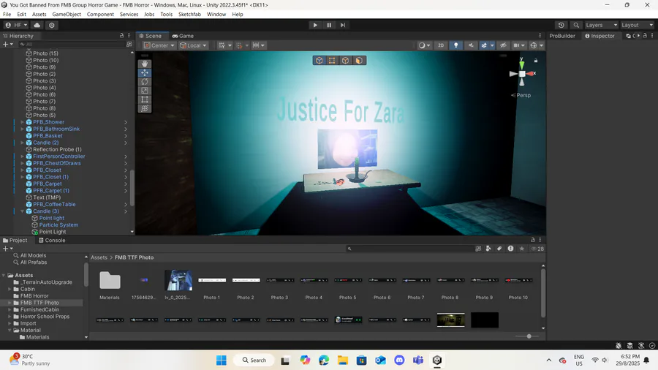Click the Windows taskbar Search box
This screenshot has width=658, height=370.
pos(254,360)
